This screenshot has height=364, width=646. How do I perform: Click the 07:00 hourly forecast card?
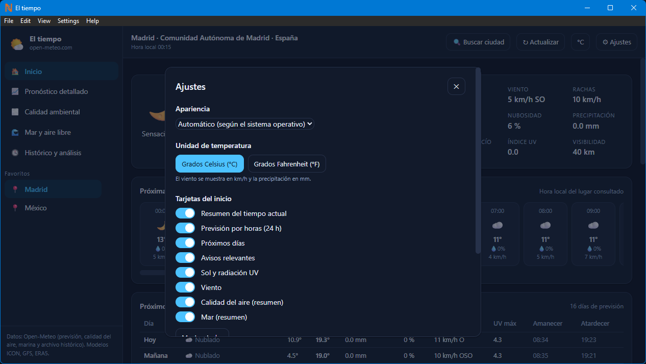coord(498,234)
